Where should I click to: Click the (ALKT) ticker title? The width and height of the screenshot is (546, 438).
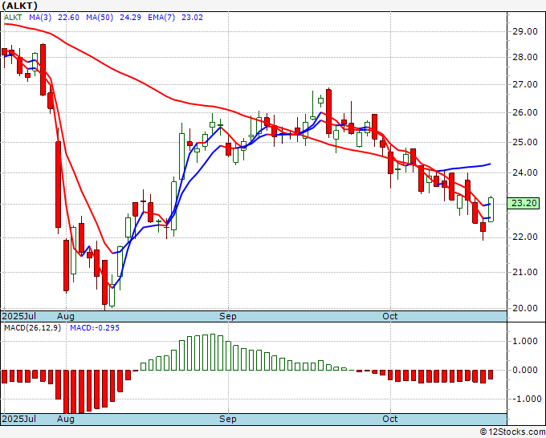click(19, 6)
